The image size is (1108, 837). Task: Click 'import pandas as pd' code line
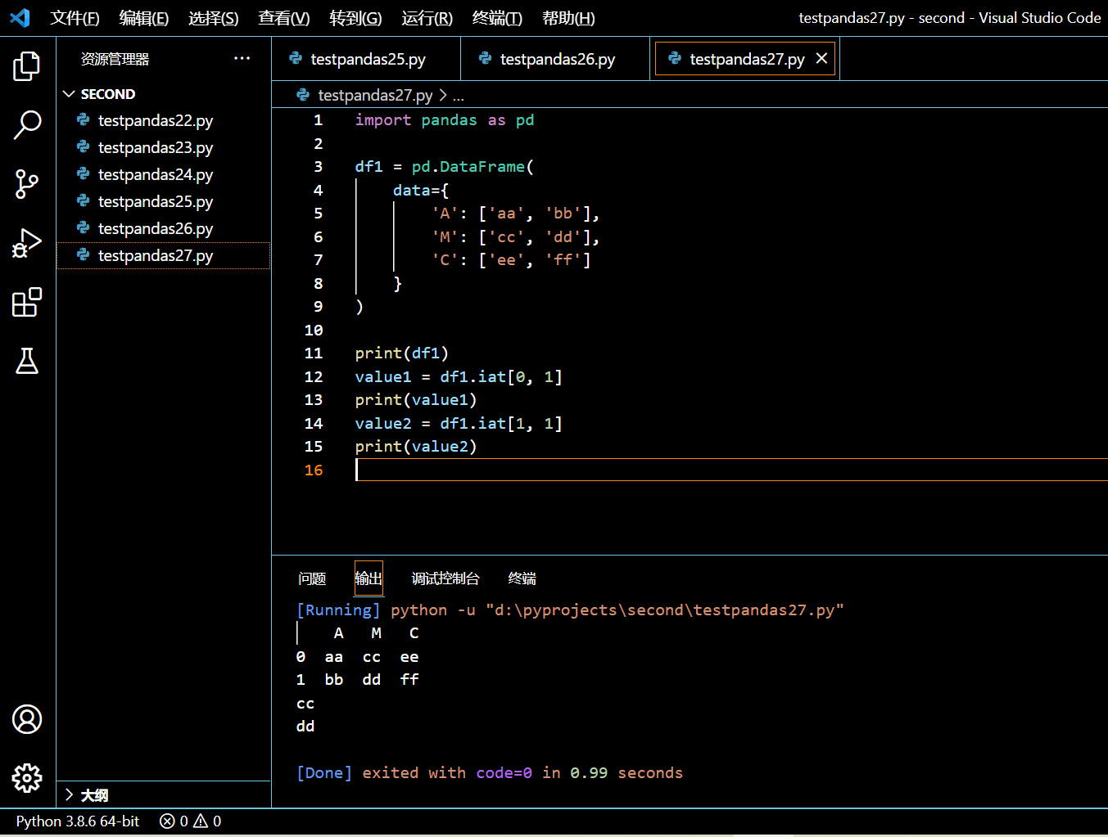pyautogui.click(x=445, y=120)
